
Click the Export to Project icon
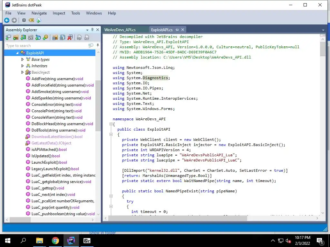click(x=79, y=37)
